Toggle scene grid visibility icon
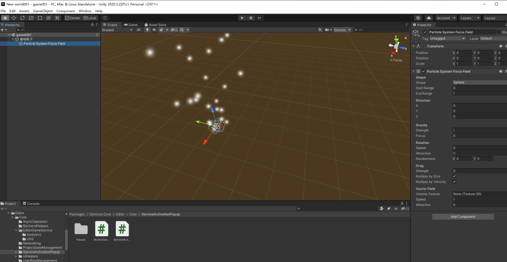 (x=182, y=30)
